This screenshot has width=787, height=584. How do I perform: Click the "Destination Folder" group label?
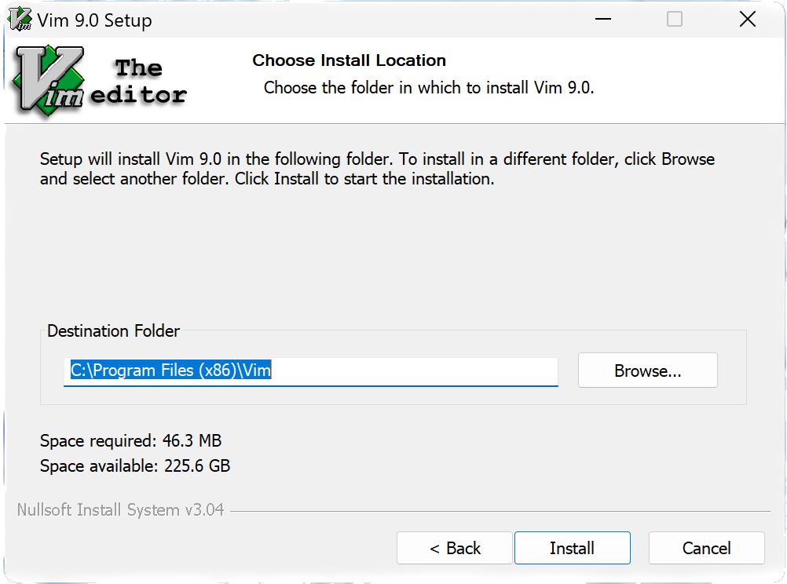point(113,331)
